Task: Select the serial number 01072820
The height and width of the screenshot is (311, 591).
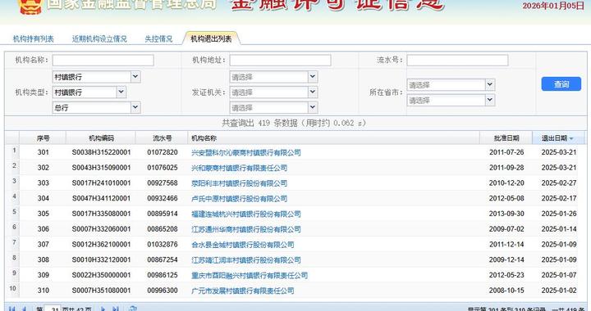Action: (x=162, y=152)
